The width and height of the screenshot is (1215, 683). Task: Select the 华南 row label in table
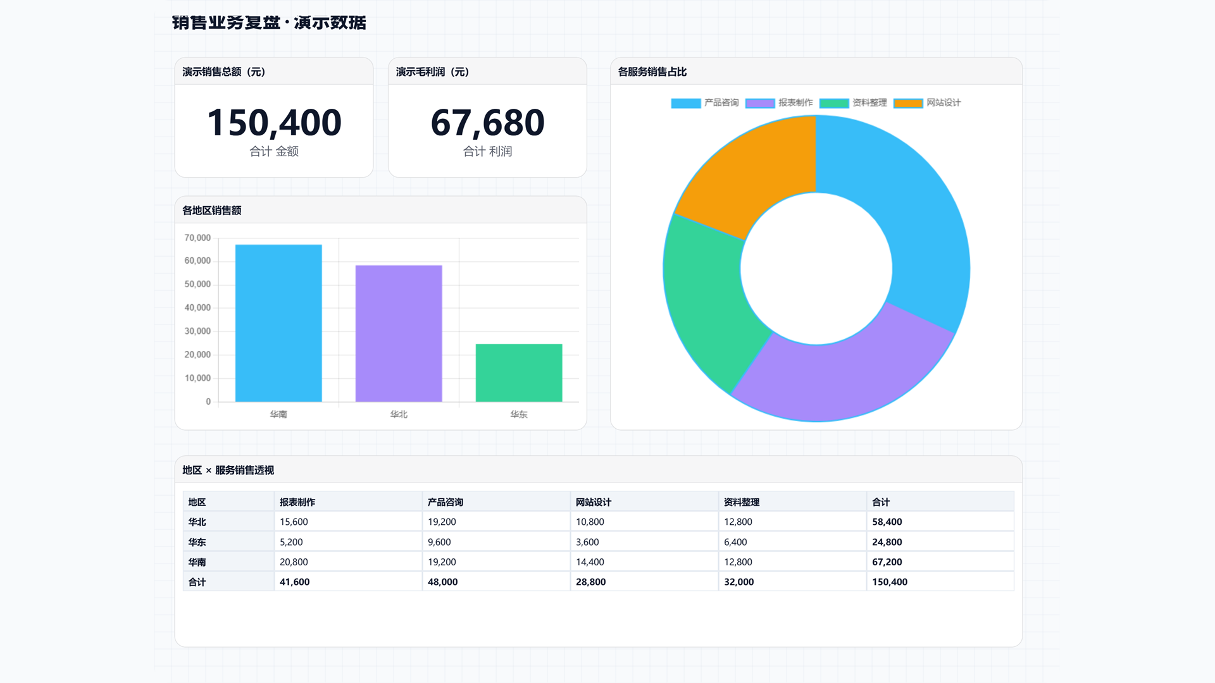click(228, 562)
